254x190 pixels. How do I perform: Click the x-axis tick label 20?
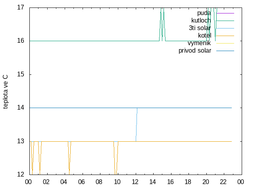pyautogui.click(x=206, y=182)
